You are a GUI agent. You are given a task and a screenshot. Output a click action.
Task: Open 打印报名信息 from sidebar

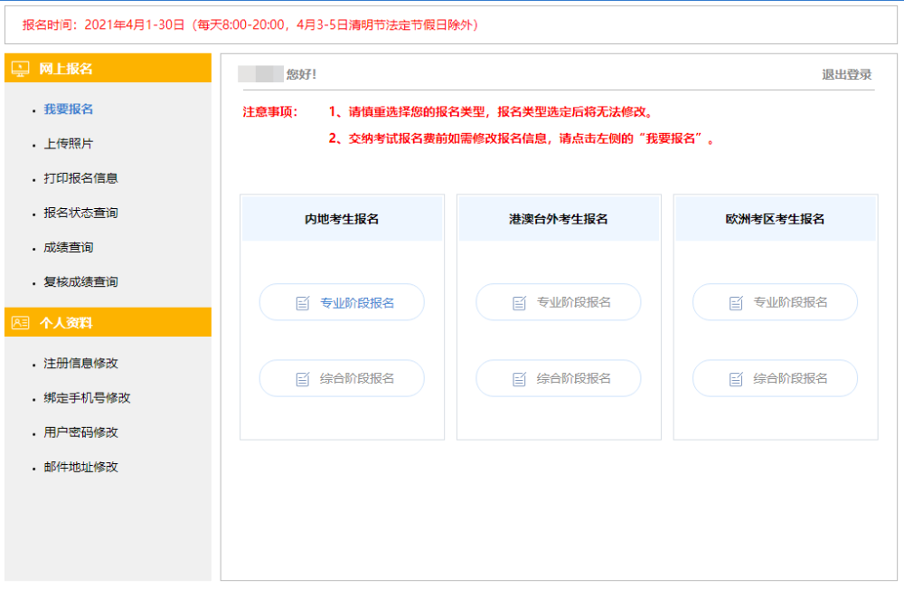[80, 178]
